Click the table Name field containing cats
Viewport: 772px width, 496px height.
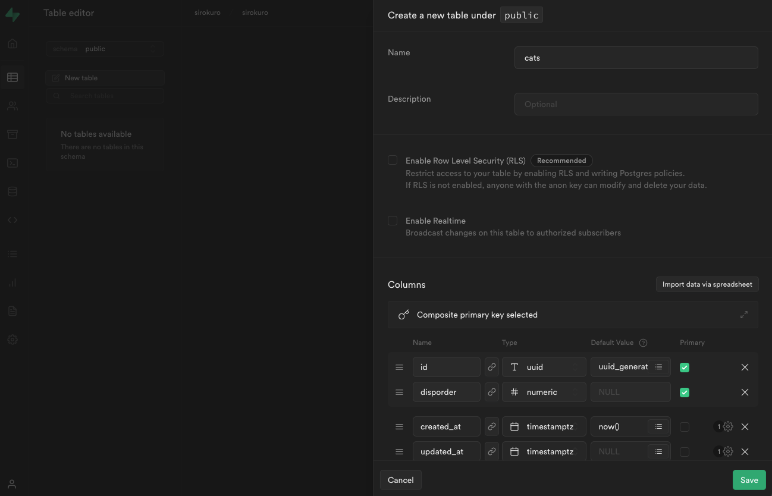[x=636, y=58]
